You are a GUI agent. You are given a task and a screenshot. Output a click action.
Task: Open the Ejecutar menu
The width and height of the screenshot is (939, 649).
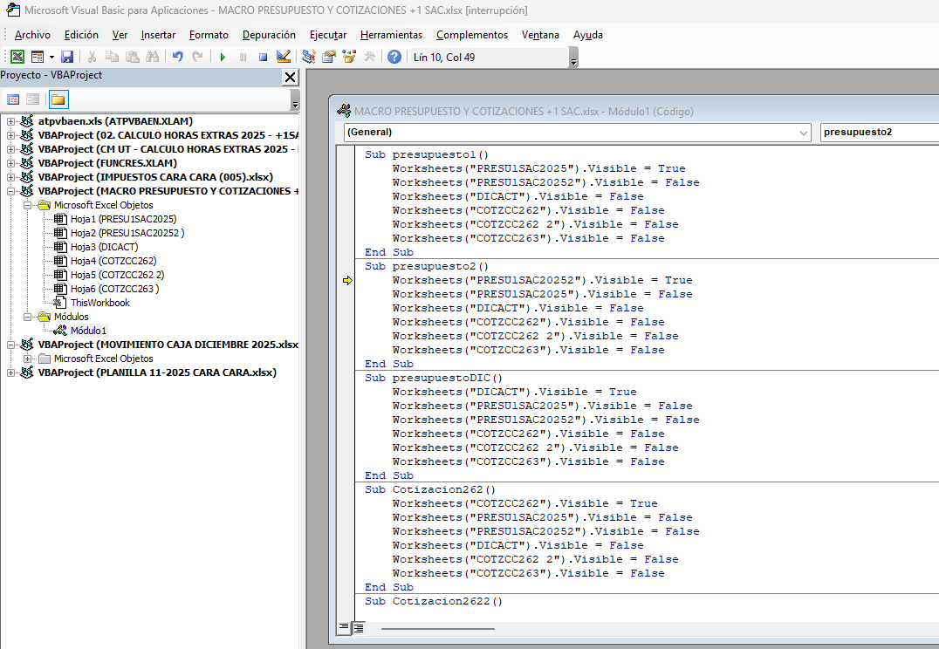[328, 35]
